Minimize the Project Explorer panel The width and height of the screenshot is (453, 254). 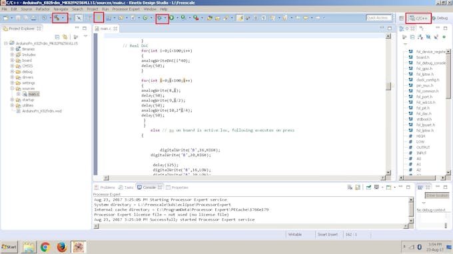click(77, 28)
